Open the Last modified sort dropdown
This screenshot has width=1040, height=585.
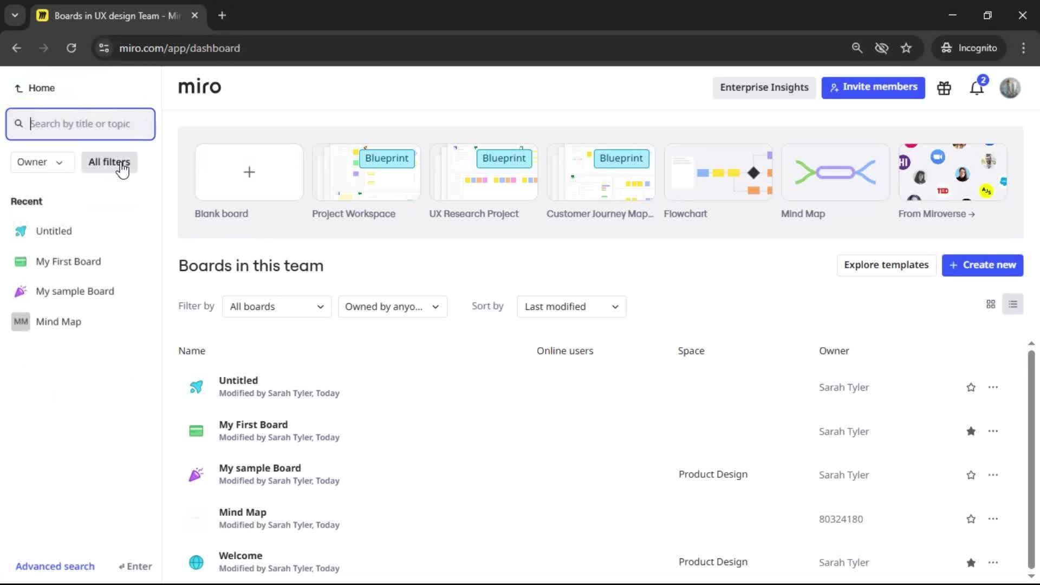[571, 307]
